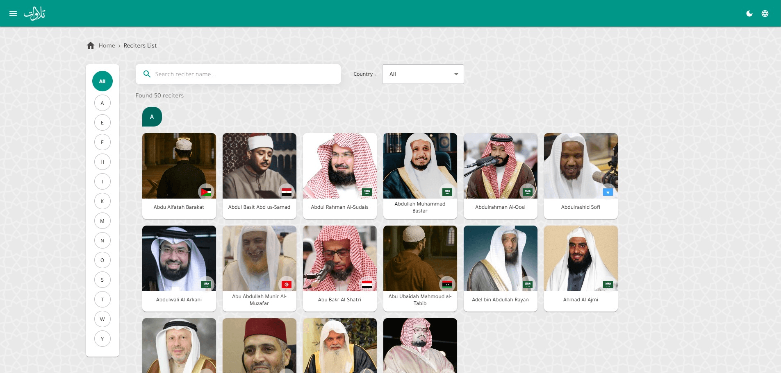Click Adel bin Abdullah Rayan name
Image resolution: width=781 pixels, height=373 pixels.
click(501, 300)
